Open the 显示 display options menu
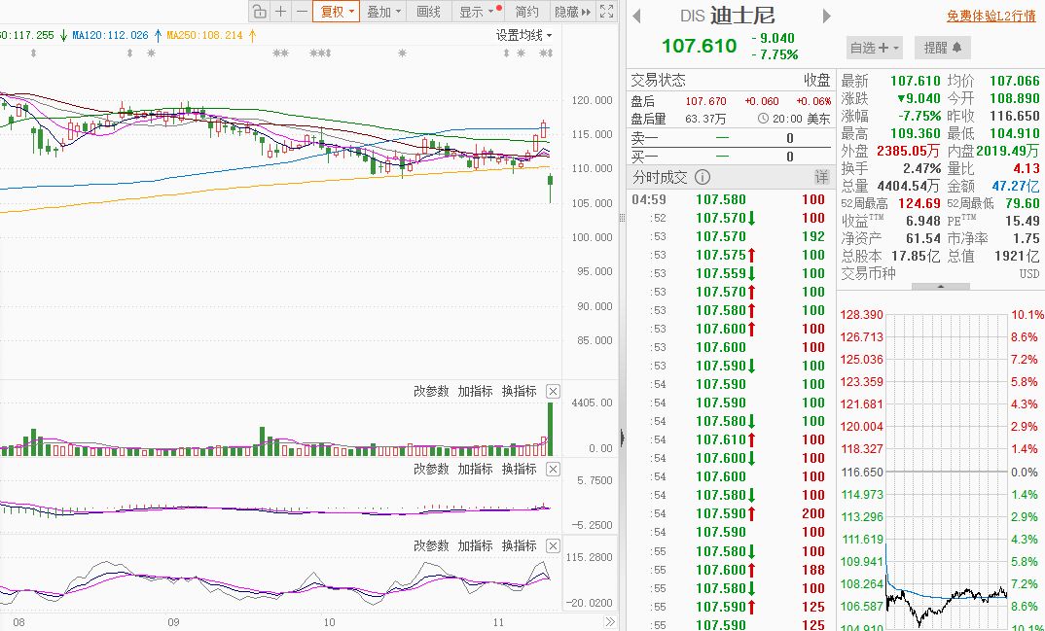This screenshot has height=631, width=1045. [x=477, y=12]
